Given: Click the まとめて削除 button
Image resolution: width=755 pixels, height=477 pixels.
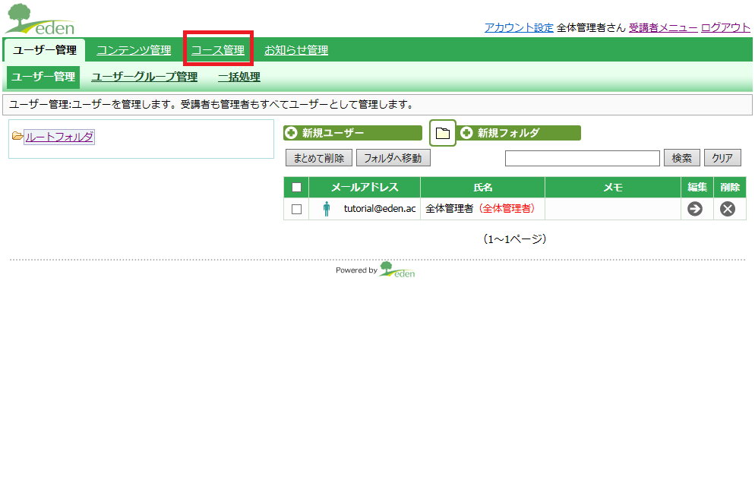Looking at the screenshot, I should (x=319, y=158).
